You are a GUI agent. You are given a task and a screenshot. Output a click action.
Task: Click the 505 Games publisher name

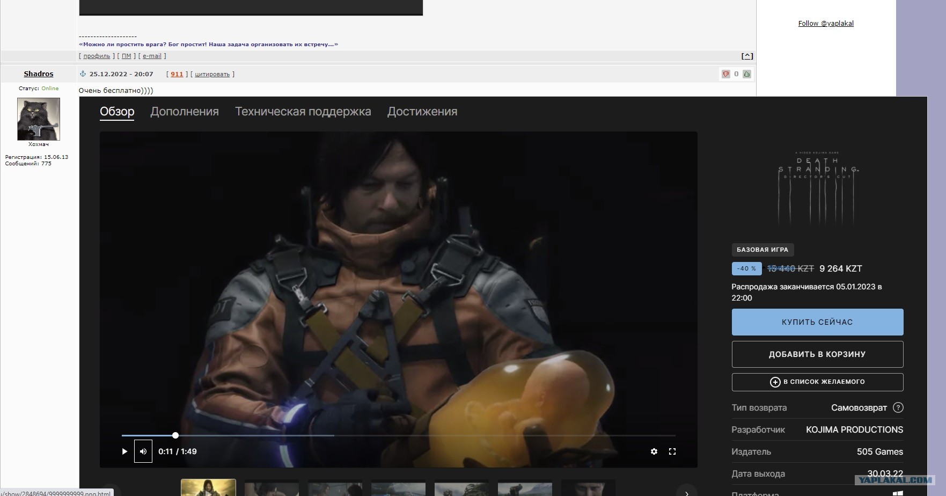[880, 451]
